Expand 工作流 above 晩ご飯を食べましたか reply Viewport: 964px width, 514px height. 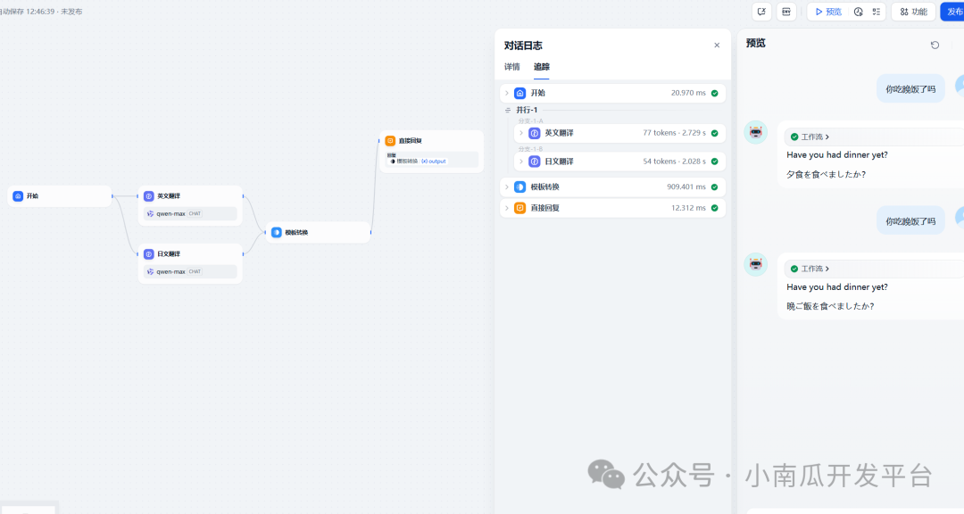[810, 269]
